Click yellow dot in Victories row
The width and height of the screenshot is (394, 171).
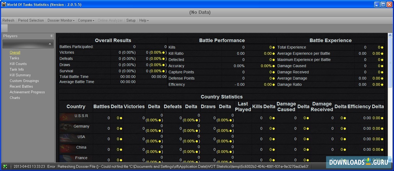click(163, 53)
